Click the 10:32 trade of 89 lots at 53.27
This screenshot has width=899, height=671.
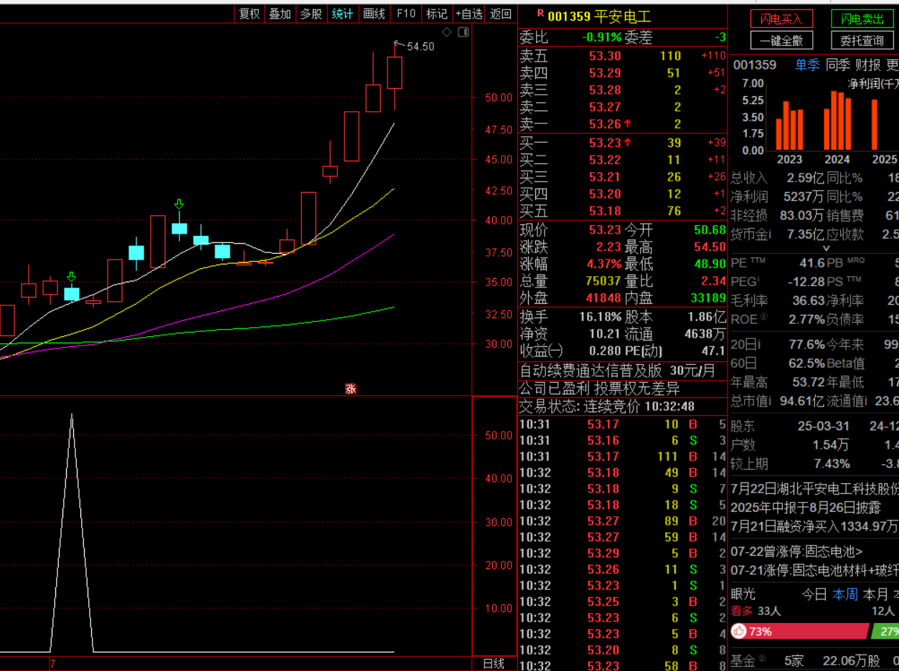623,520
